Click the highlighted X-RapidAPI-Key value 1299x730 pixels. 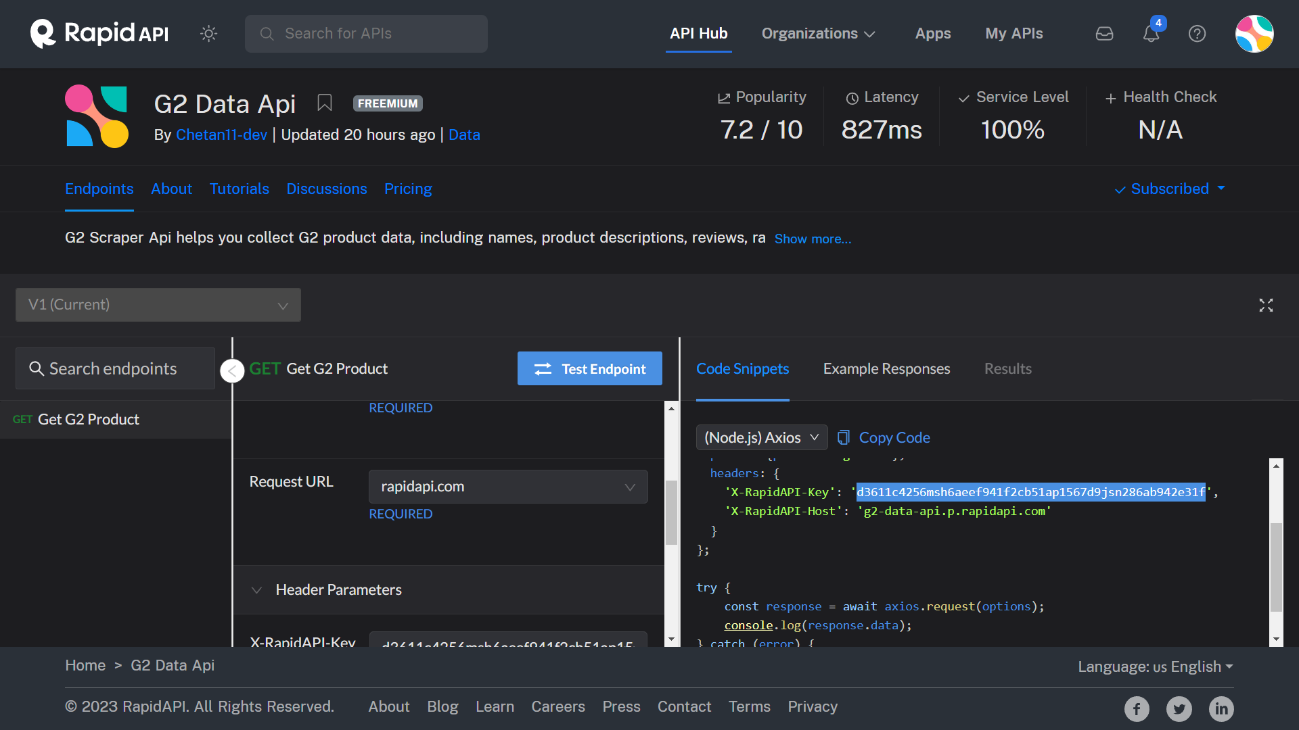[x=1030, y=492]
